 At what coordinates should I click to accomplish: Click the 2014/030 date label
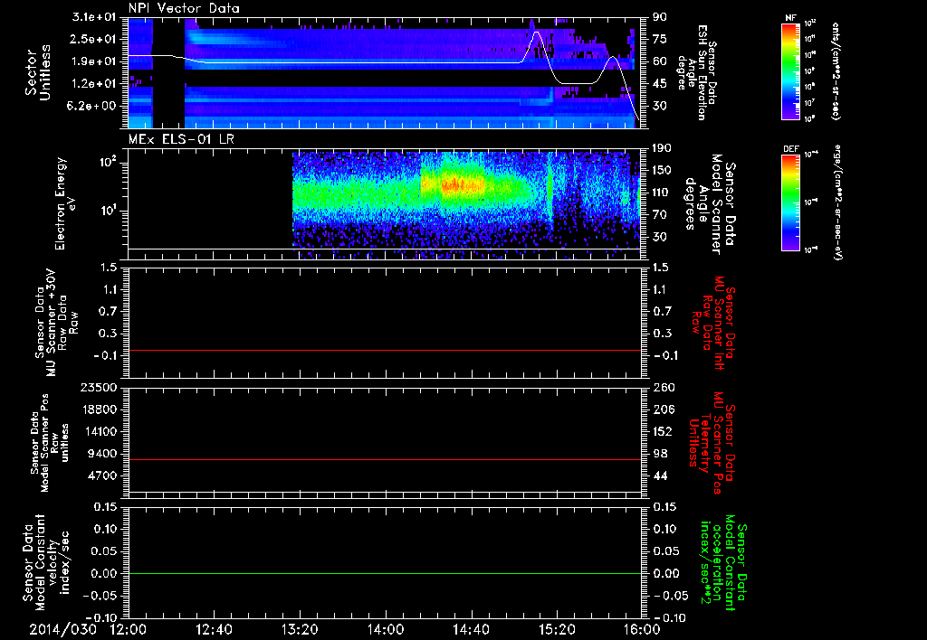tap(62, 629)
